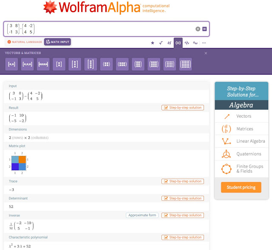
Task: Insert a 3-element column vector template
Action: click(75, 64)
